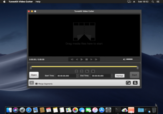Decrease End Time with the down stepper arrow
Viewport: 163px width, 114px height.
point(112,77)
